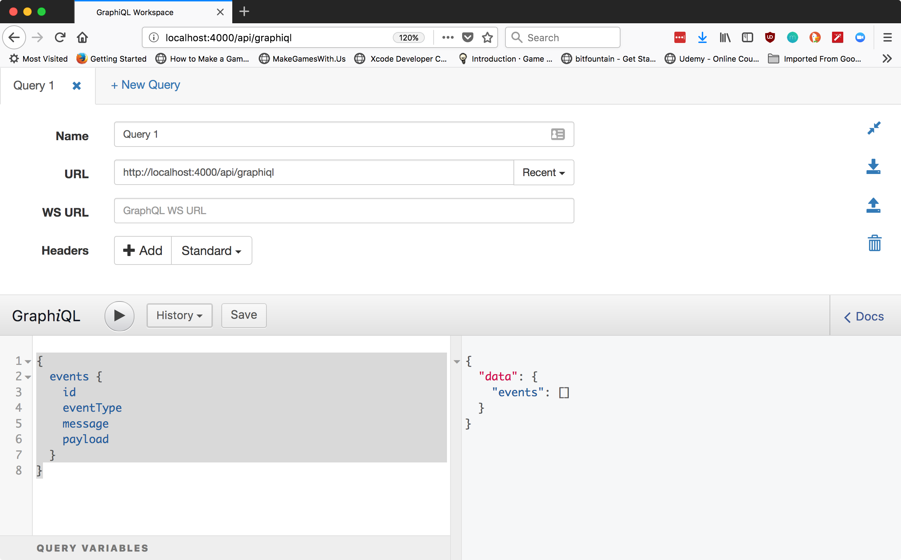This screenshot has height=560, width=901.
Task: Reload the current page
Action: [x=60, y=37]
